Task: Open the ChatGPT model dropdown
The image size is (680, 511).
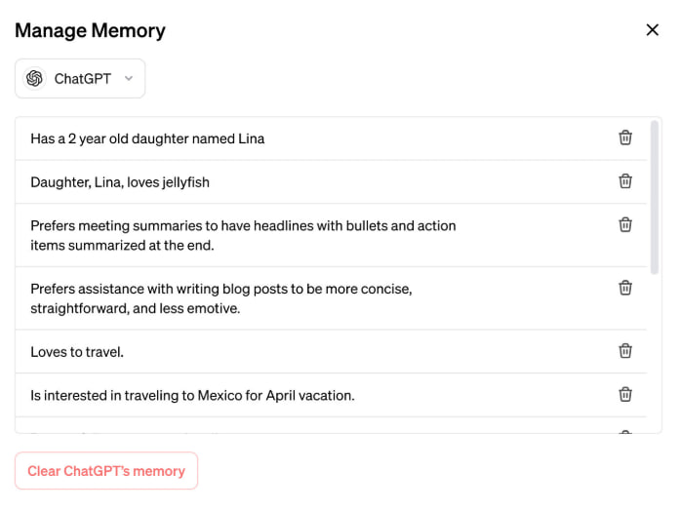Action: click(x=80, y=78)
